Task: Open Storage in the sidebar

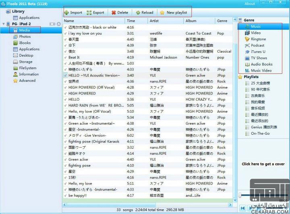Action: click(x=23, y=62)
